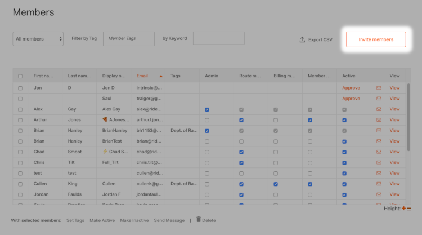Click the lightning bolt icon beside Chad S
The height and width of the screenshot is (235, 422).
[x=105, y=152]
